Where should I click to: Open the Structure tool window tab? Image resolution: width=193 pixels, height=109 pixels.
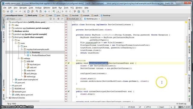(4, 37)
